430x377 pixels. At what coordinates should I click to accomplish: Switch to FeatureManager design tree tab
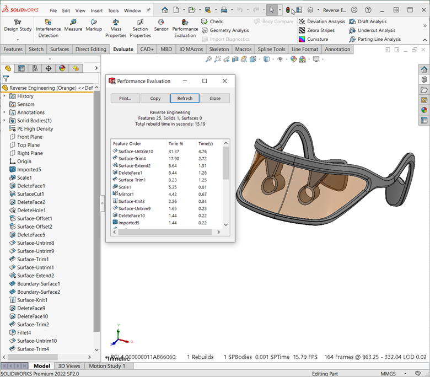pyautogui.click(x=8, y=68)
